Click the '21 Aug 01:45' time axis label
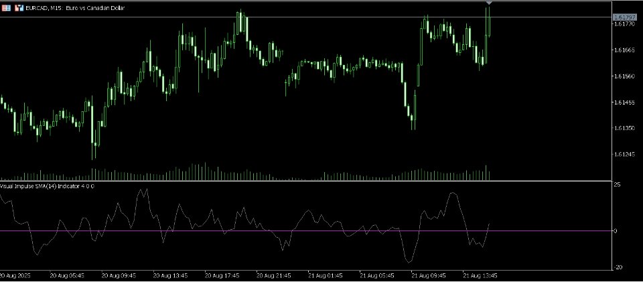Viewport: 643px width, 282px height. point(326,275)
